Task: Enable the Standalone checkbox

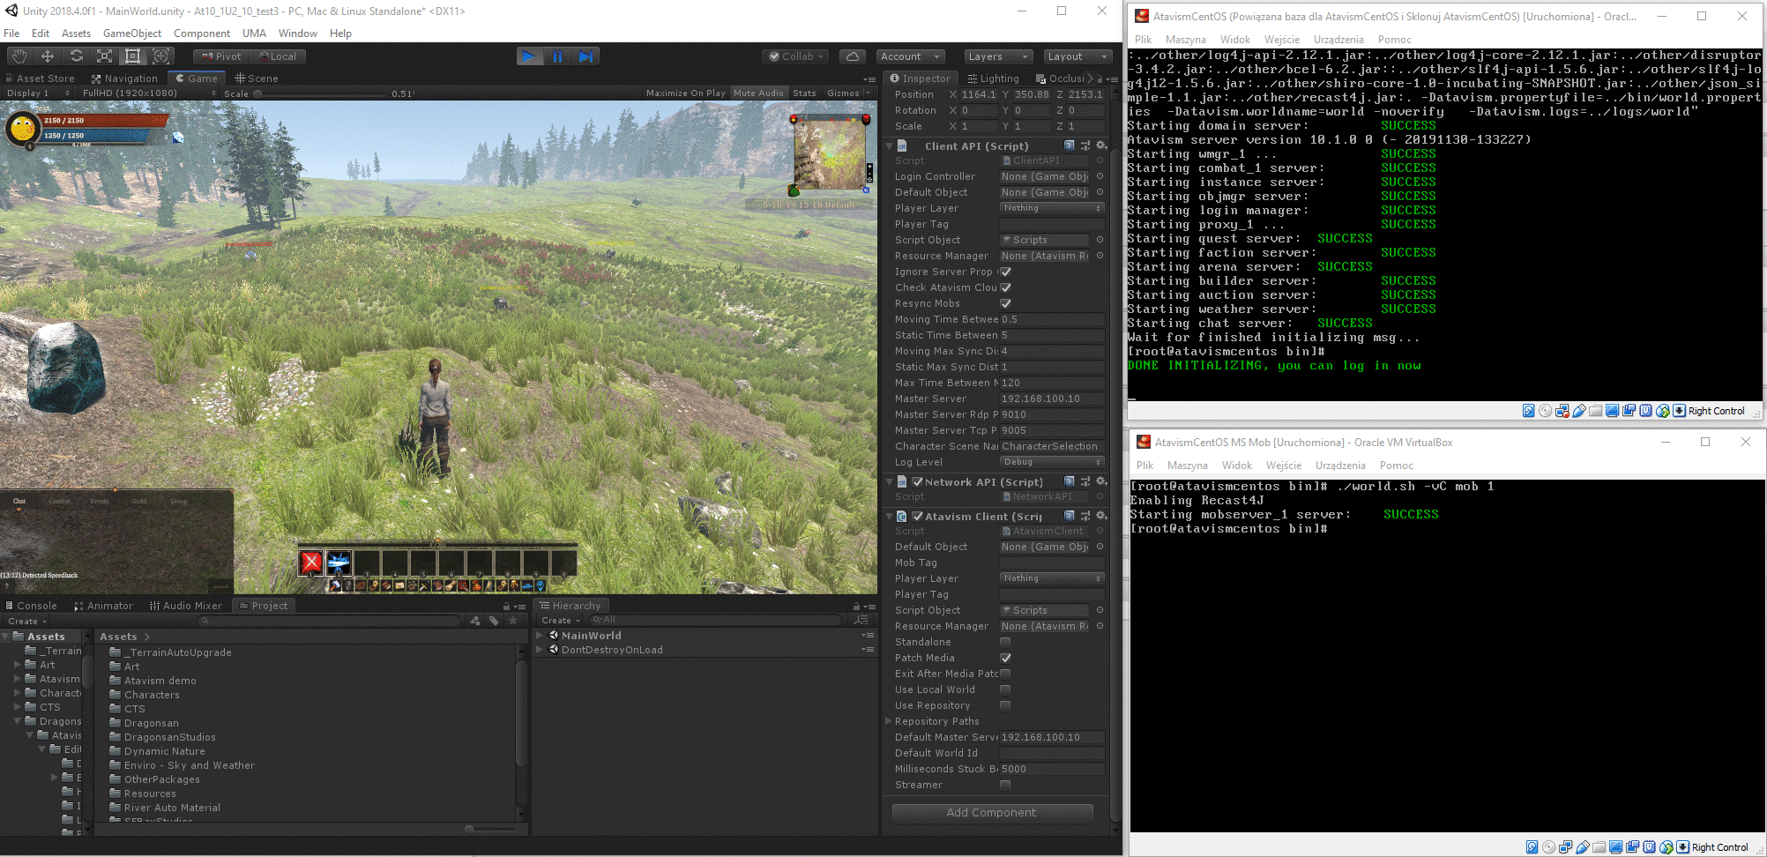Action: tap(1005, 642)
